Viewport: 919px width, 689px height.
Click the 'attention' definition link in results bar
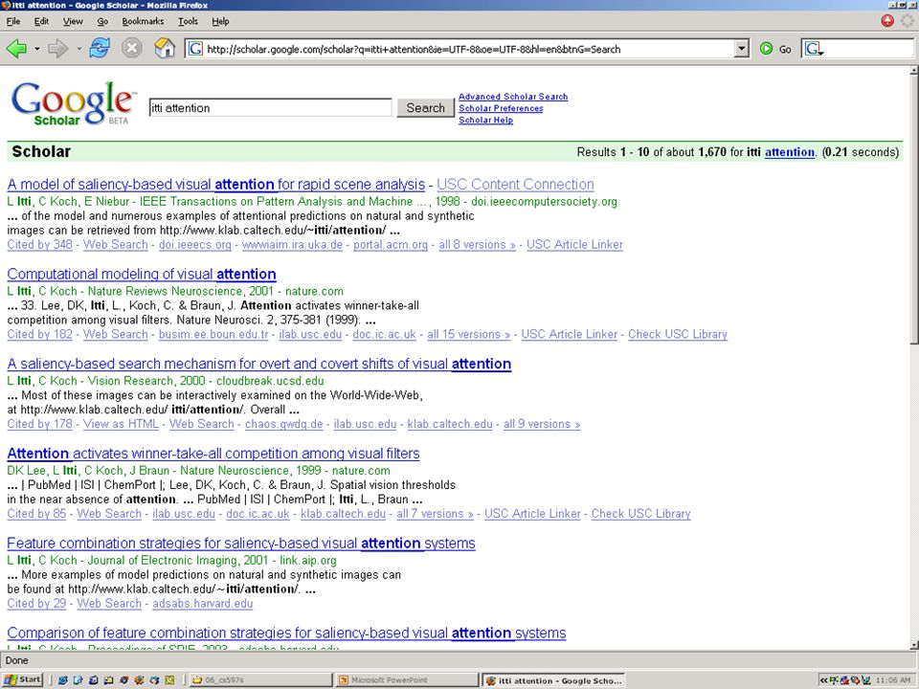click(790, 152)
